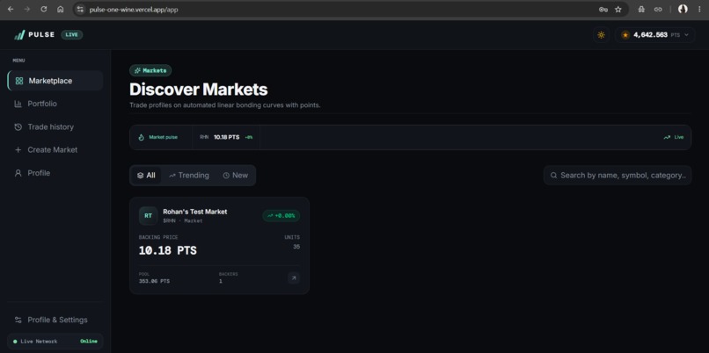Open Rohan's Test Market card title
Image resolution: width=709 pixels, height=353 pixels.
point(195,212)
